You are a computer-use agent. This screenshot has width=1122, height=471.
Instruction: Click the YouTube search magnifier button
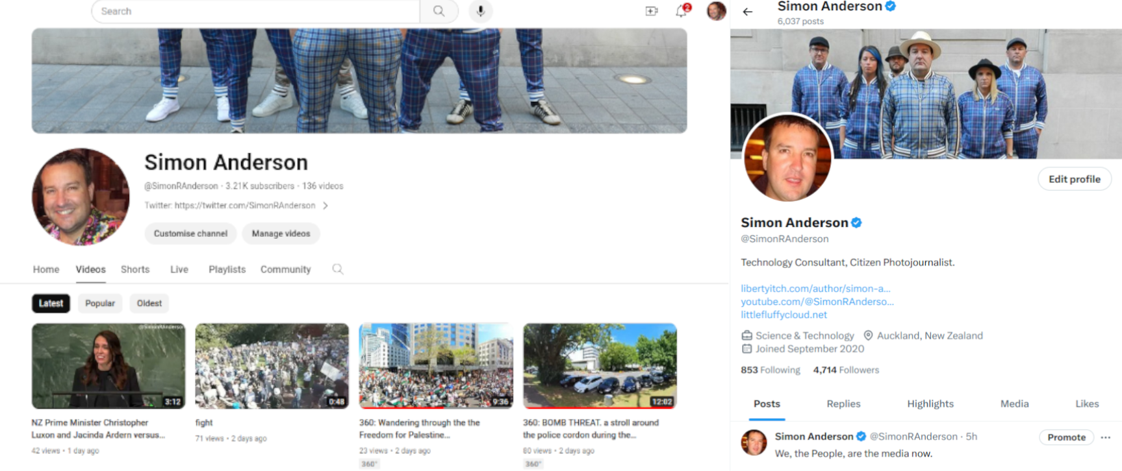coord(439,11)
